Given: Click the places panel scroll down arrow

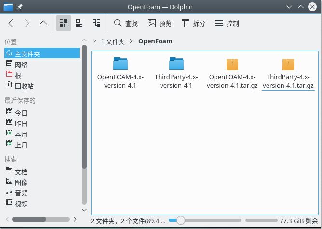Looking at the screenshot, I should pyautogui.click(x=84, y=210).
